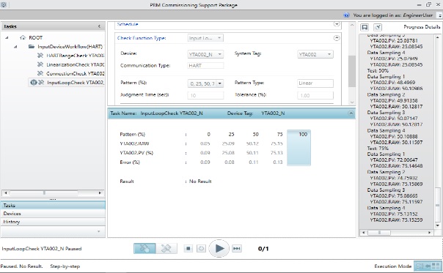Click the 'Test: 50%' line in Progress Details
443x273 pixels.
(378, 70)
